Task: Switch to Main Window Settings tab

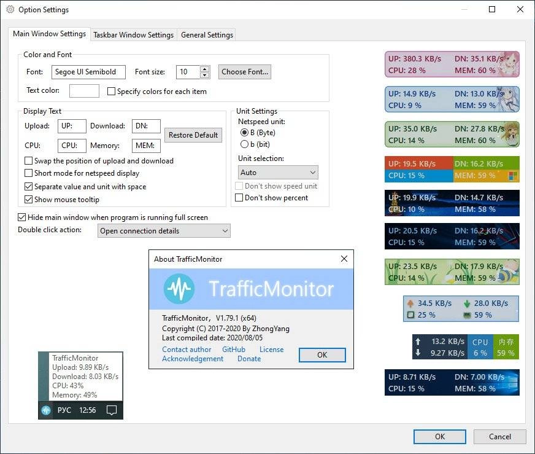Action: tap(50, 34)
